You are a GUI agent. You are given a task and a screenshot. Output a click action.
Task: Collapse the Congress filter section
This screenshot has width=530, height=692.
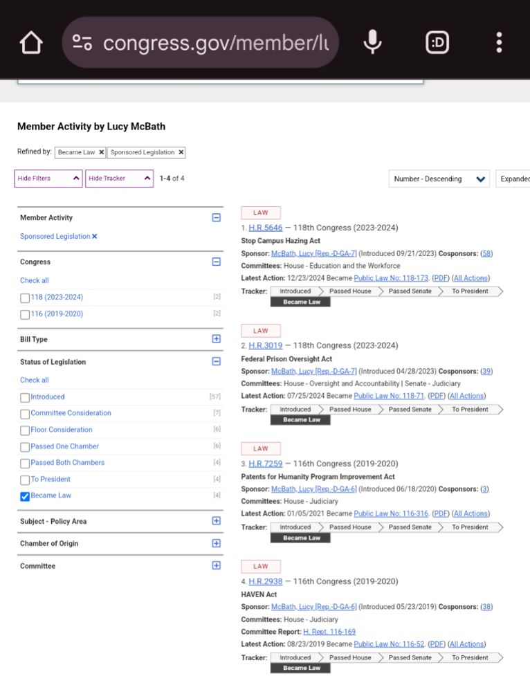(217, 262)
